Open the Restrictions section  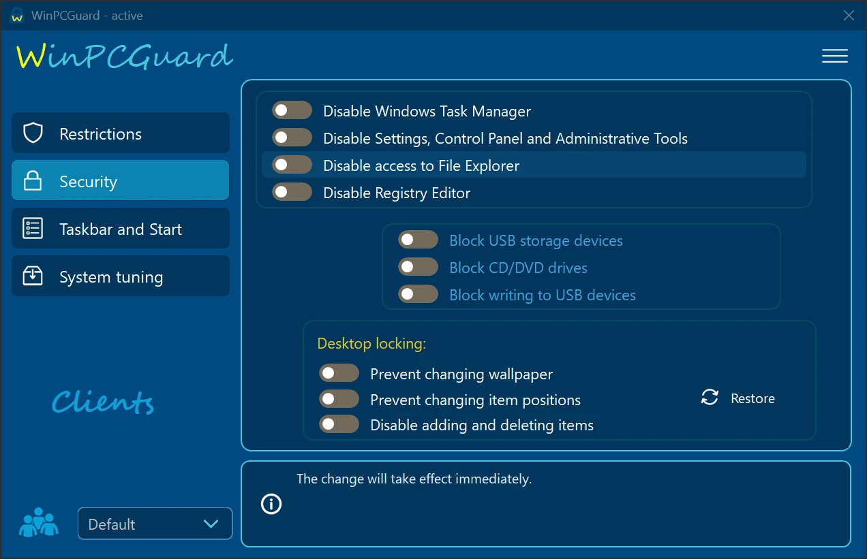(120, 133)
